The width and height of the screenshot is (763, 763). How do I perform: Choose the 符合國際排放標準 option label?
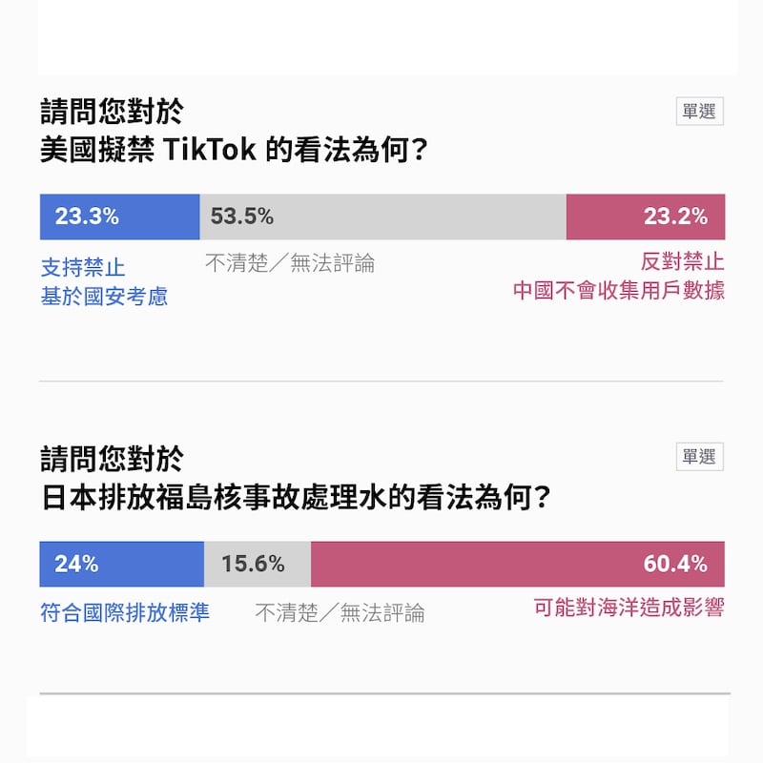[x=125, y=611]
